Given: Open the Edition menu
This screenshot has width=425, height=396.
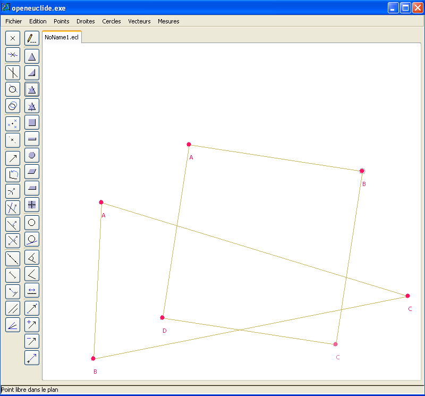Looking at the screenshot, I should coord(38,21).
